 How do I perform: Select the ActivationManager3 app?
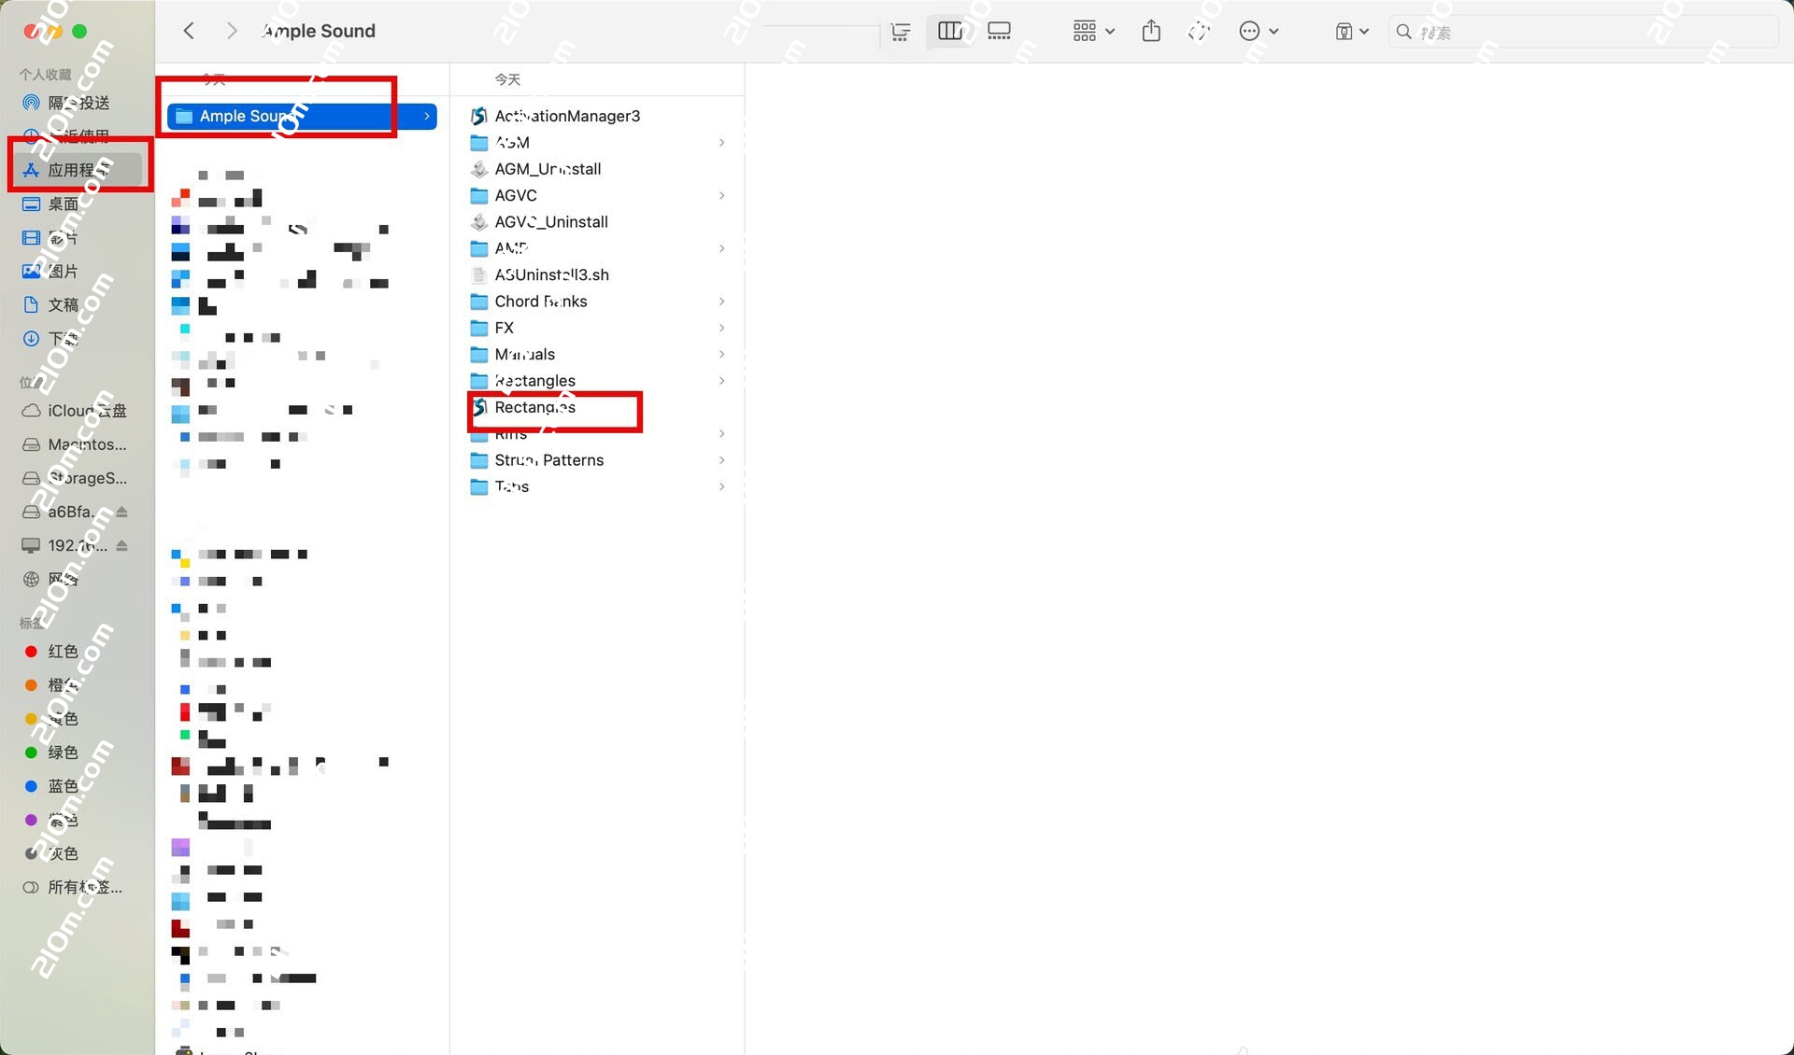[x=598, y=116]
